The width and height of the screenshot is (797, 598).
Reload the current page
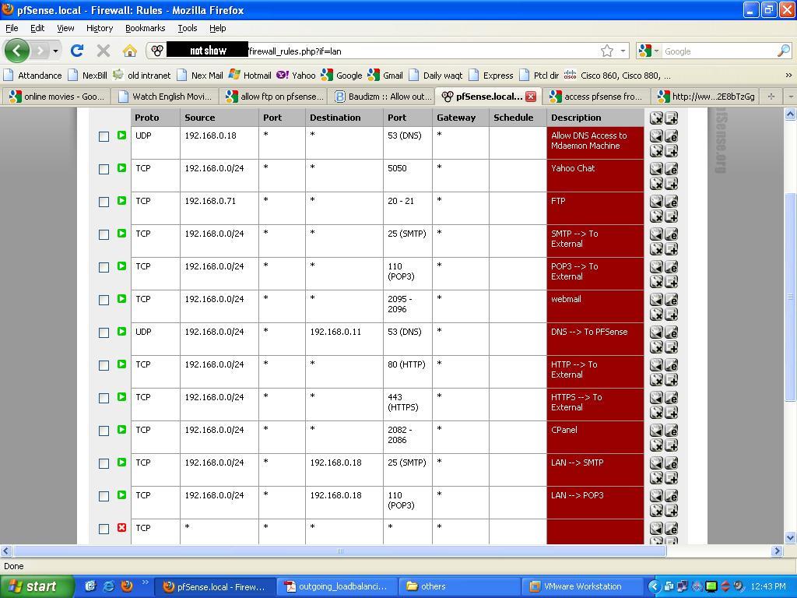pyautogui.click(x=77, y=51)
